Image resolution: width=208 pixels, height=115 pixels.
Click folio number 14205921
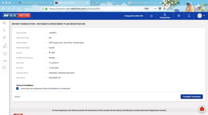tap(53, 33)
